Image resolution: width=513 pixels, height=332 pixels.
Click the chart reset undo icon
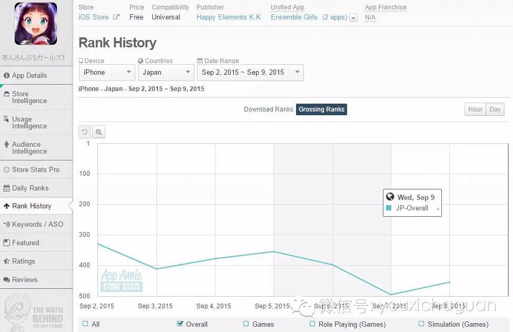pos(85,132)
